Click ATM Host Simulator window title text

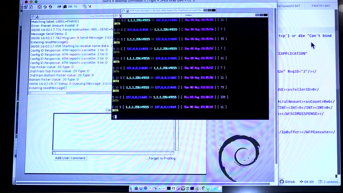coord(166,11)
